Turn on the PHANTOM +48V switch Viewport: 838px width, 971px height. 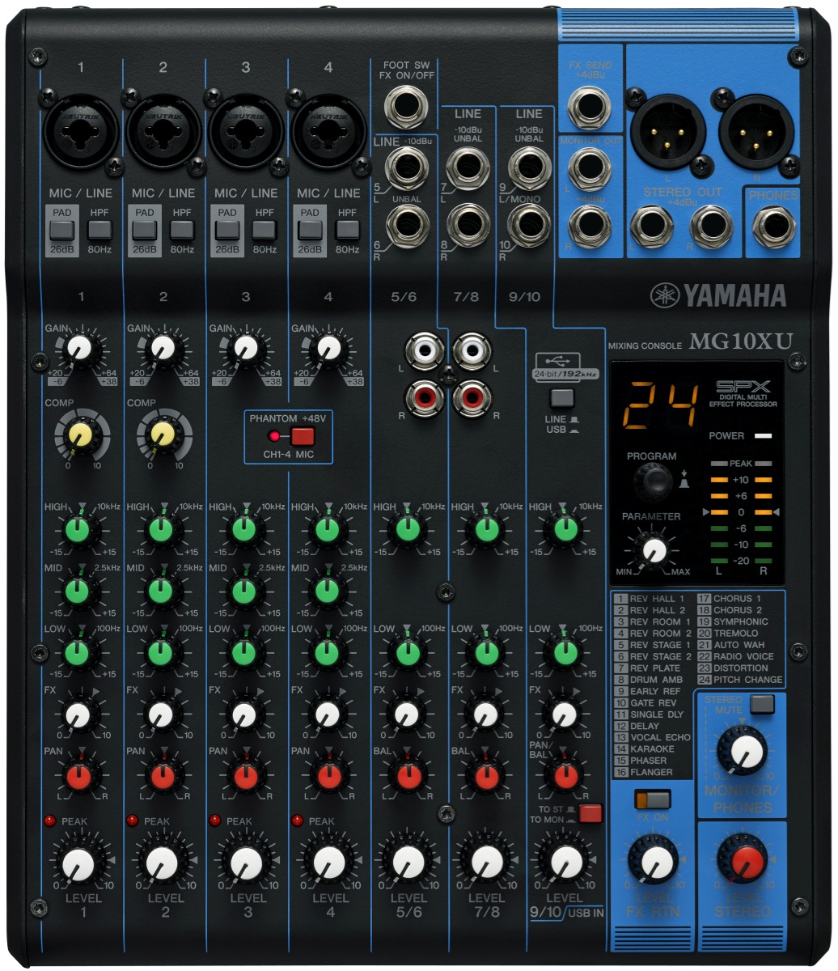(x=303, y=437)
